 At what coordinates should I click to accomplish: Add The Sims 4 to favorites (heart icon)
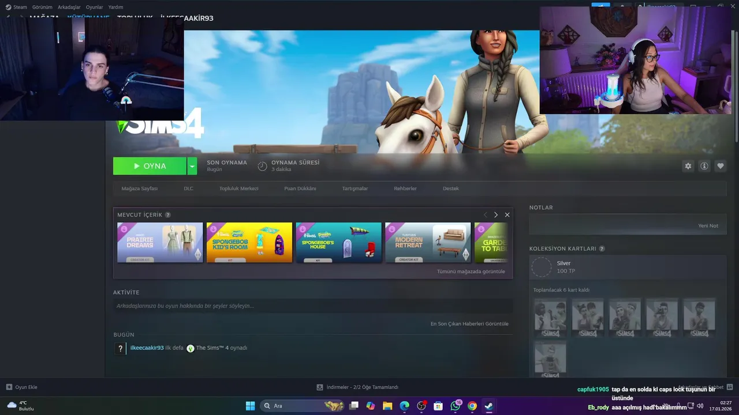tap(720, 166)
